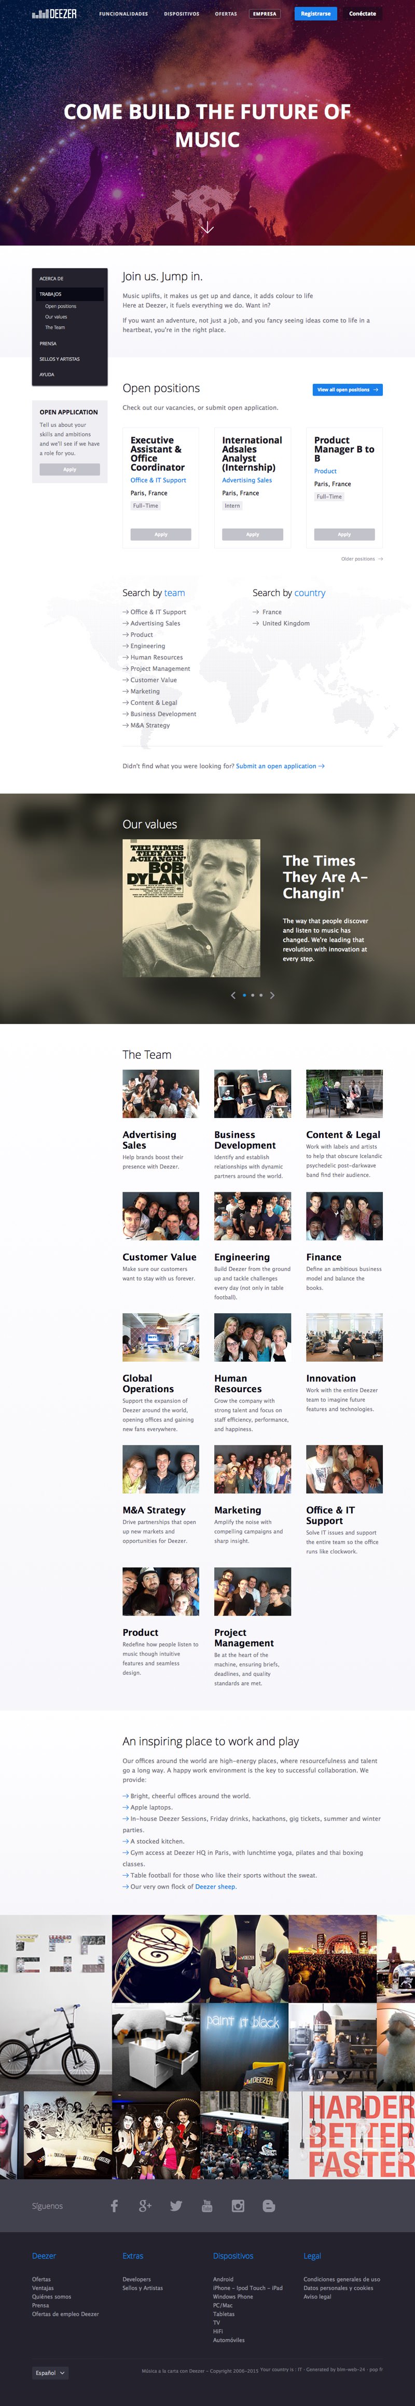Open the YouTube social icon

coord(207,2205)
